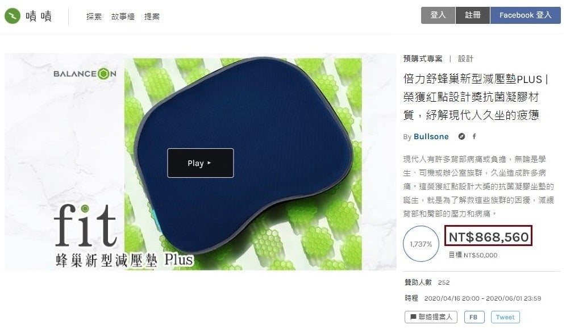566x329 pixels.
Task: Click the 登入 button
Action: tap(438, 15)
